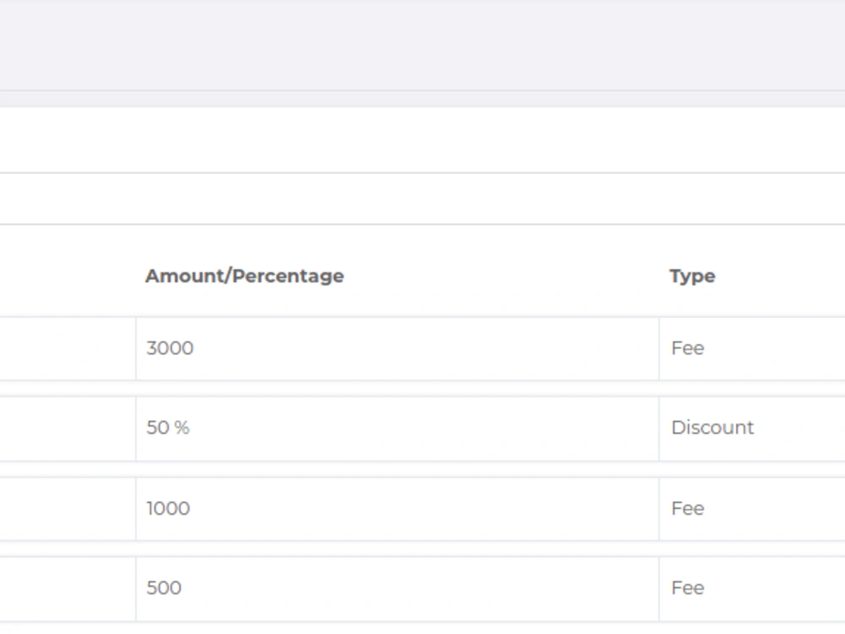The width and height of the screenshot is (845, 634).
Task: Click blank first cell of 50 % row
Action: pyautogui.click(x=68, y=428)
